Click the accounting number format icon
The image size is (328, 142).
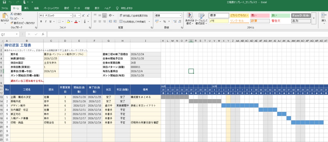pos(157,21)
